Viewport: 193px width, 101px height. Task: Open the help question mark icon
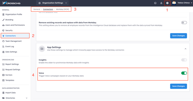(155, 3)
